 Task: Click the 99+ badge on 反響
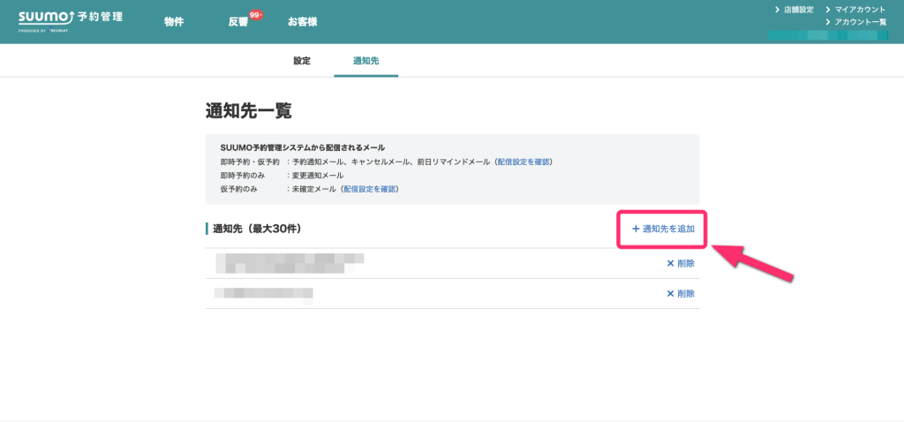click(257, 15)
